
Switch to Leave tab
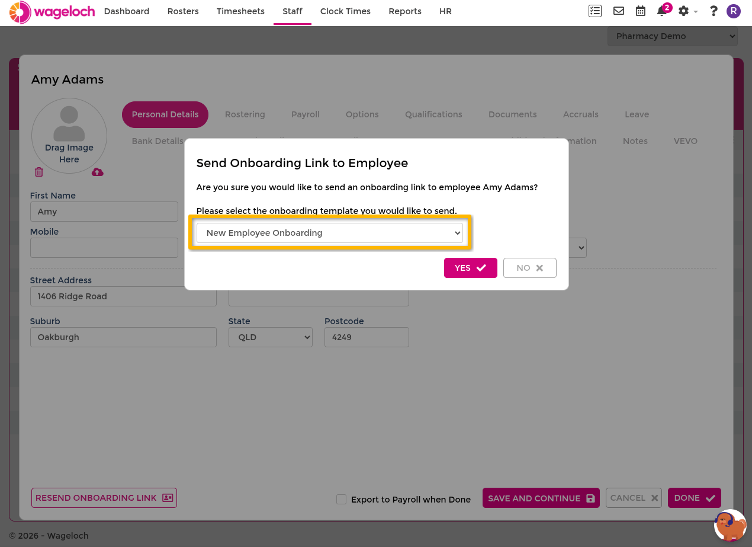(x=637, y=114)
